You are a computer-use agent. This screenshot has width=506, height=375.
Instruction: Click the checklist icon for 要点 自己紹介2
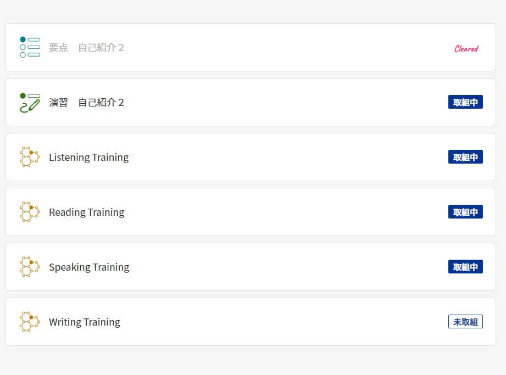[30, 47]
